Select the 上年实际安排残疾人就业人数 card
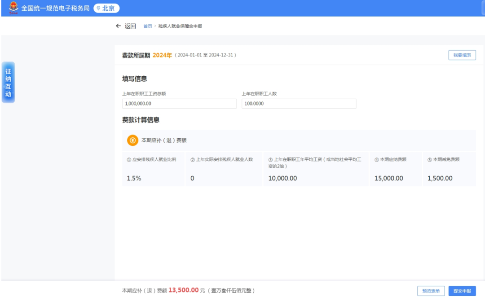 click(224, 169)
